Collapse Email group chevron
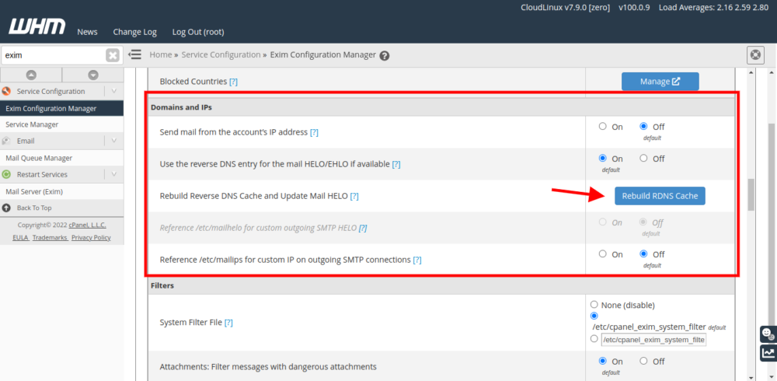Viewport: 777px width, 381px height. coord(114,141)
